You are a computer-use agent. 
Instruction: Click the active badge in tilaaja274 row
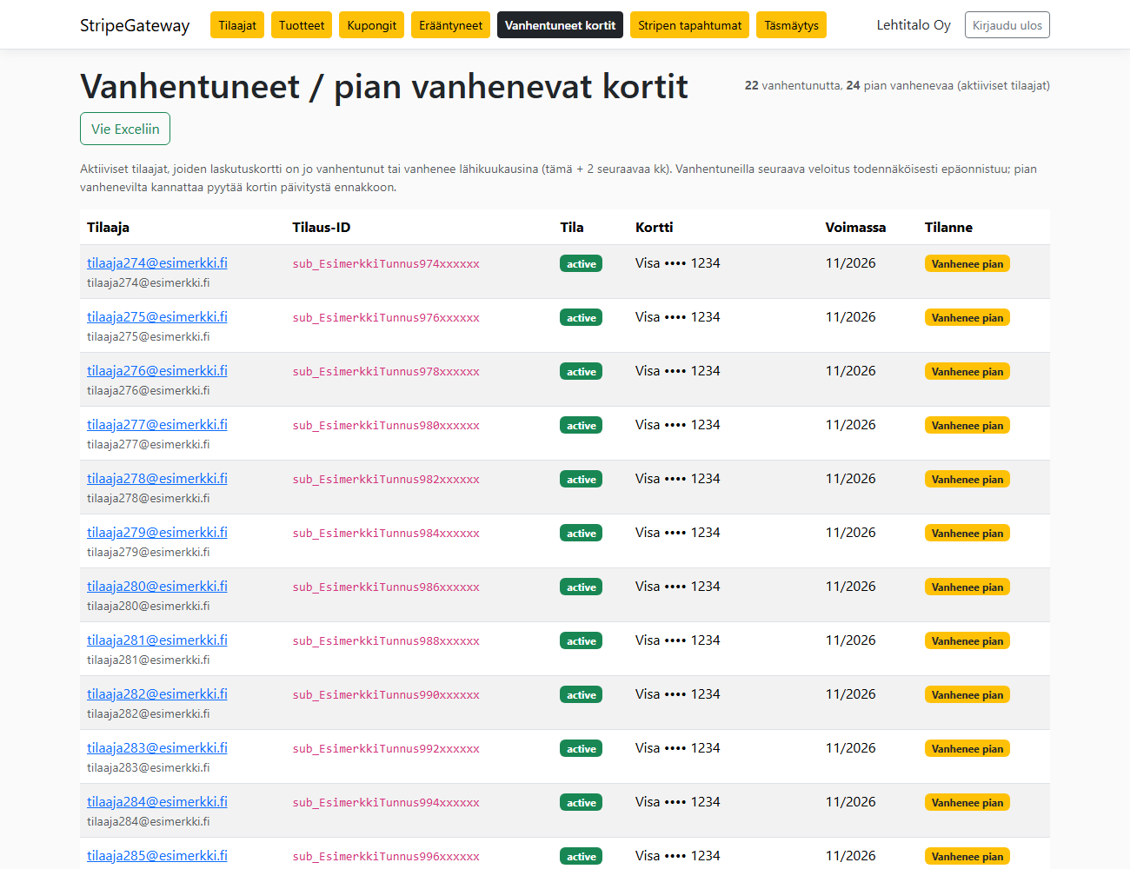point(582,264)
